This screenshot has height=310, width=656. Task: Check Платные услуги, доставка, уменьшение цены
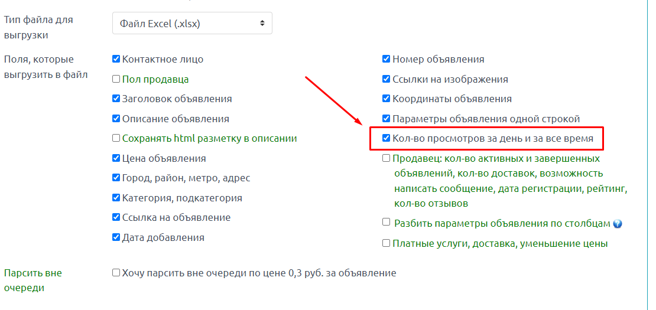(x=386, y=243)
